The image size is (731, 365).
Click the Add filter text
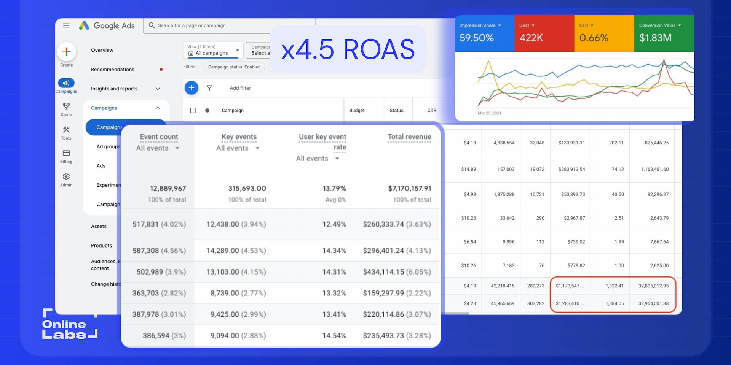coord(240,88)
